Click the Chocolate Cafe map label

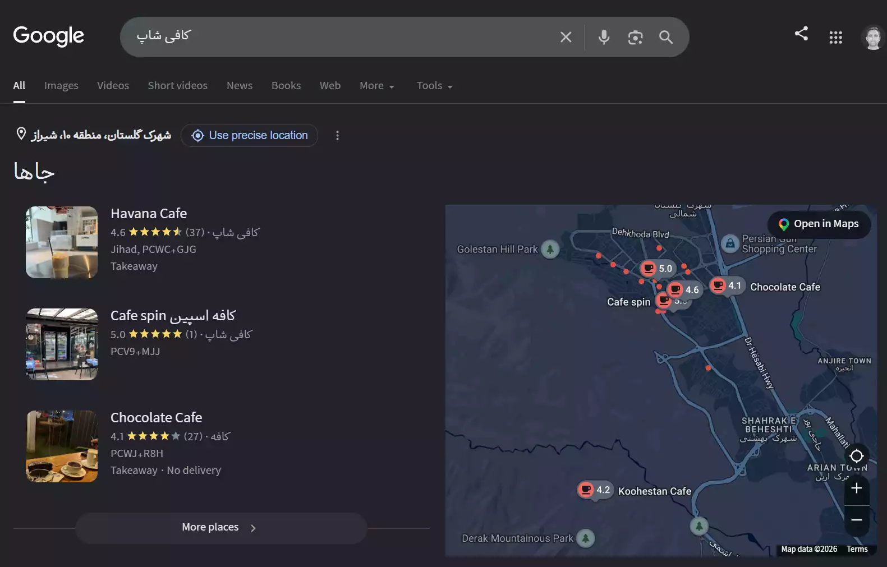tap(785, 287)
